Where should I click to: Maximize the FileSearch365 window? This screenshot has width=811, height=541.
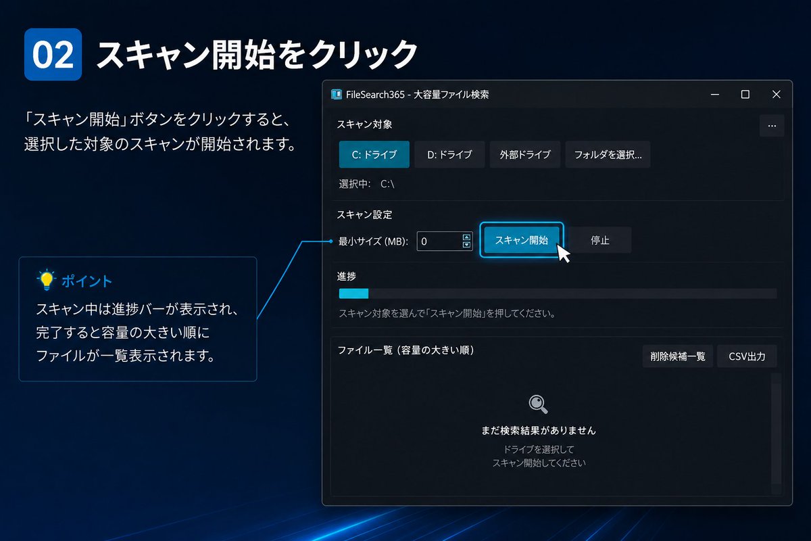tap(745, 95)
